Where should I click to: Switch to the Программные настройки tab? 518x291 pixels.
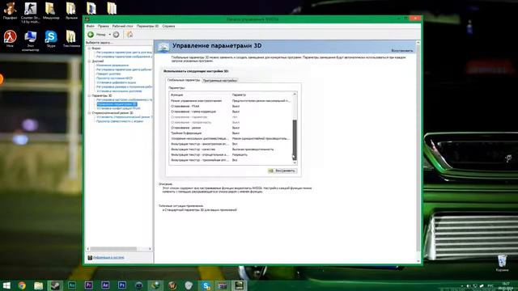(219, 81)
